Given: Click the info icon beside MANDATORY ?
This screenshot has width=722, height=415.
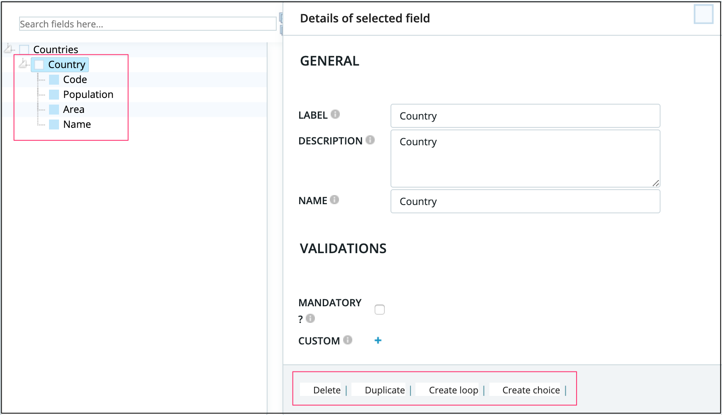Looking at the screenshot, I should pos(310,318).
